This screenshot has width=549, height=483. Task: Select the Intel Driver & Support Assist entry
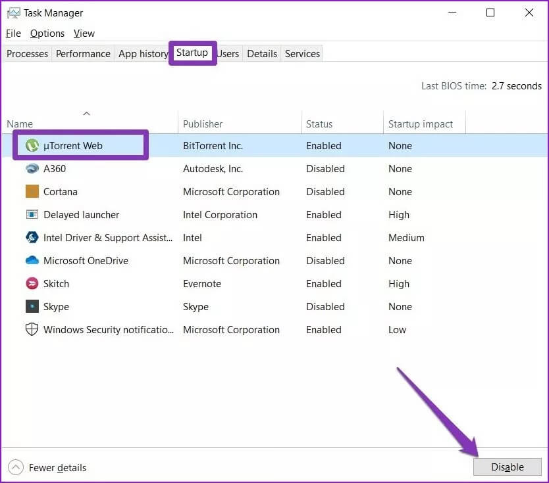coord(108,238)
